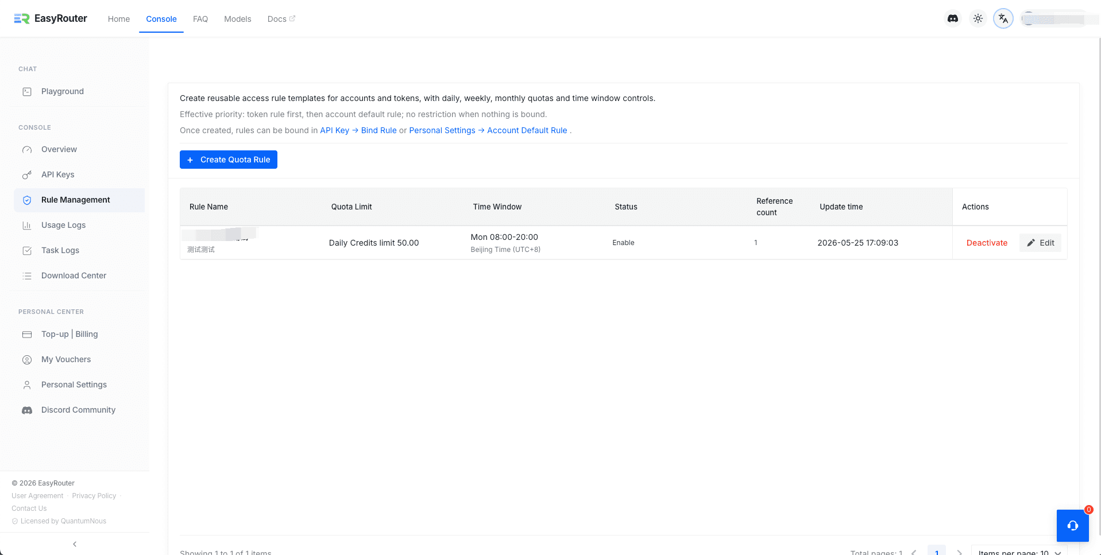1101x555 pixels.
Task: Toggle the light/dark theme sun icon
Action: tap(978, 18)
